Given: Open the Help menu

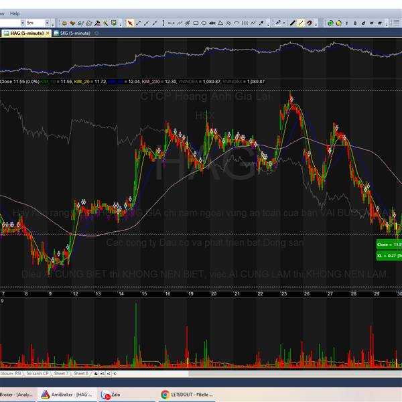Looking at the screenshot, I should tap(15, 13).
